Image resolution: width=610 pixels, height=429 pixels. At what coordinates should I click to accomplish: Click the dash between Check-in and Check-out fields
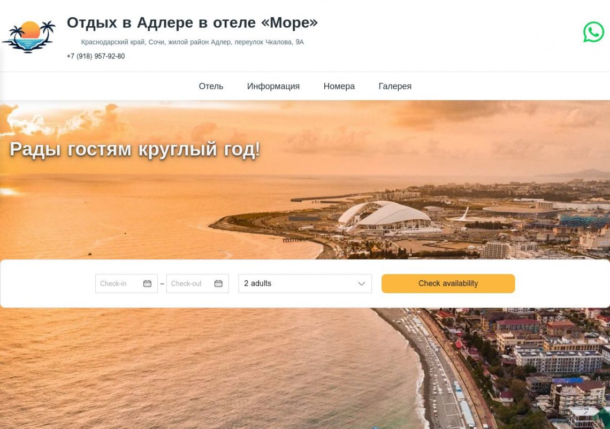[x=162, y=284]
